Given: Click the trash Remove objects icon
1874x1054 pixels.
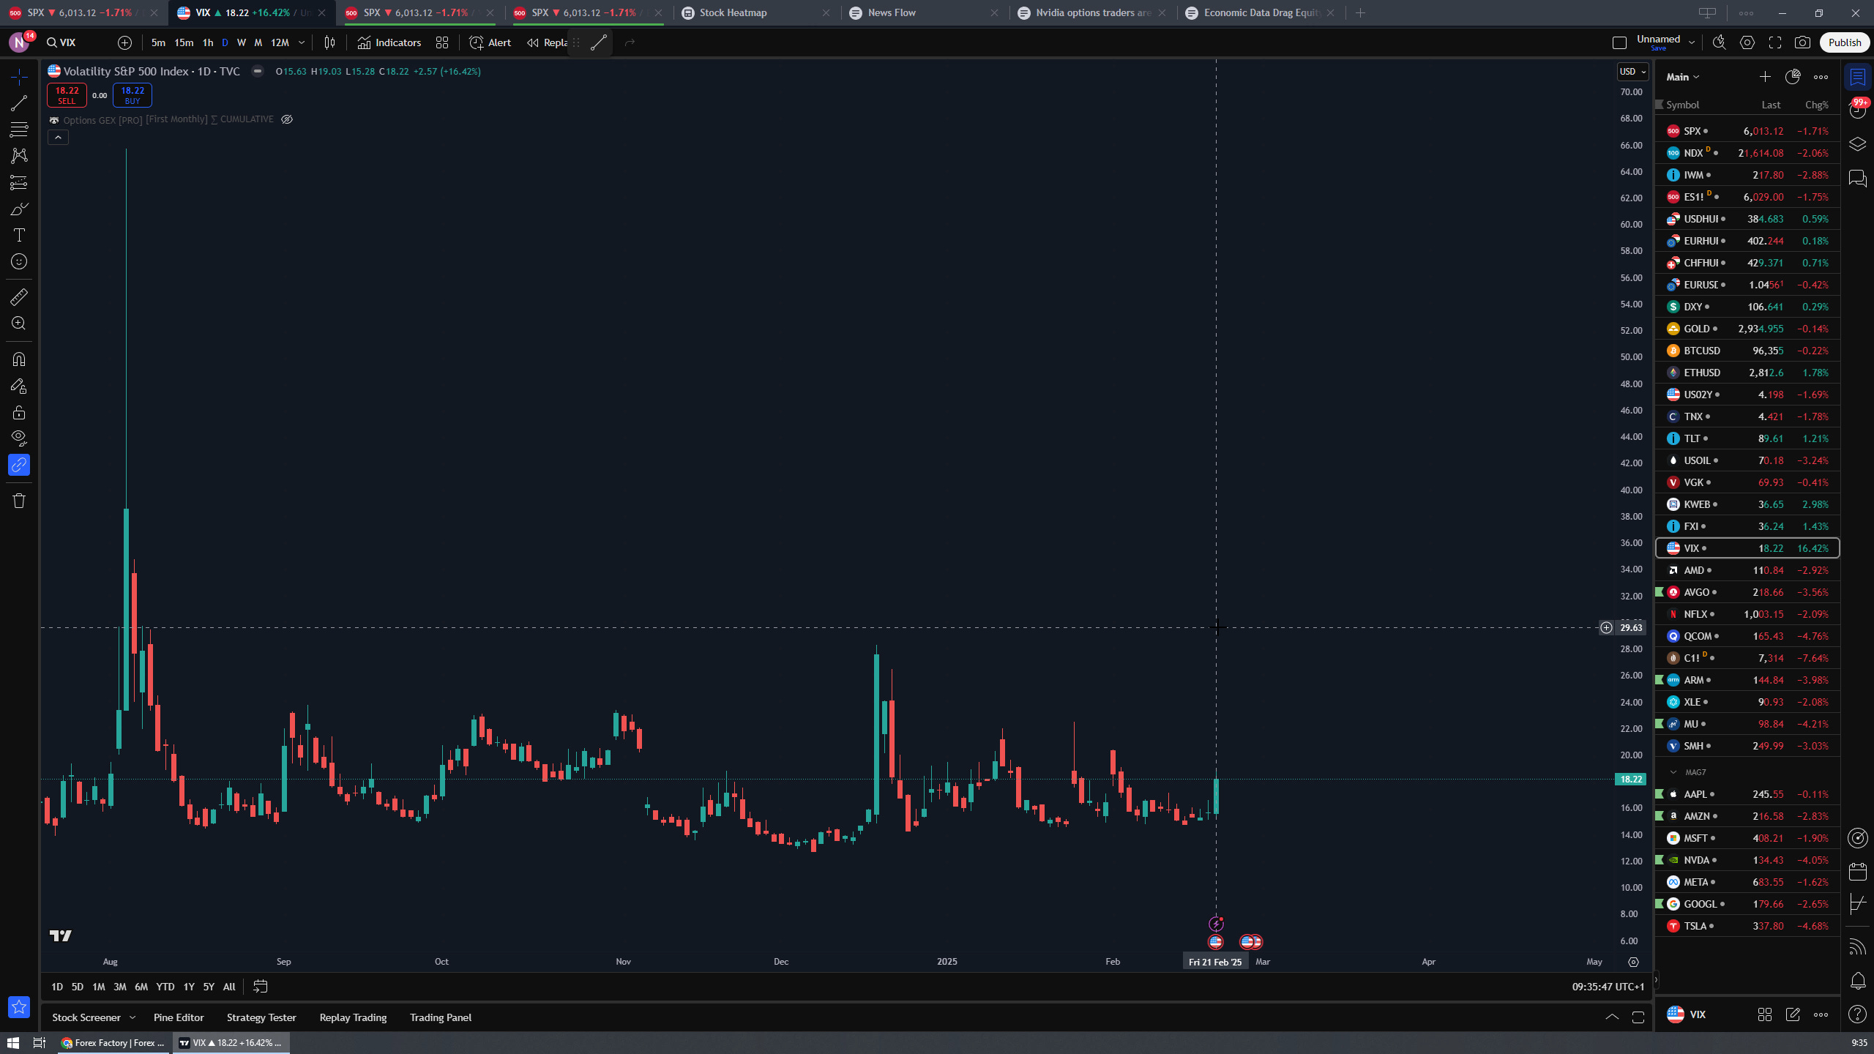Looking at the screenshot, I should pos(19,501).
